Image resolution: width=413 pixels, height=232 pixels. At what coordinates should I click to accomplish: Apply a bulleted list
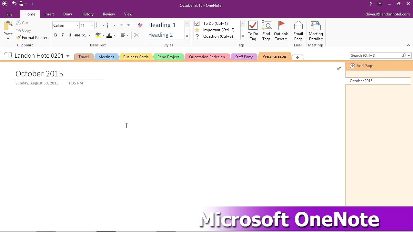[98, 25]
